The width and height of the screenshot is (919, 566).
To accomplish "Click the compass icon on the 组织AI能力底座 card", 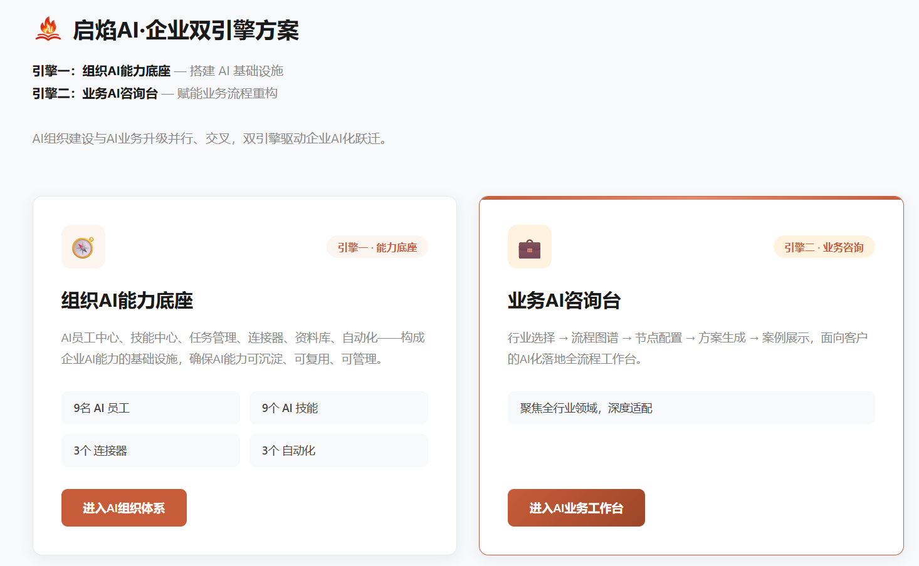I will point(83,247).
